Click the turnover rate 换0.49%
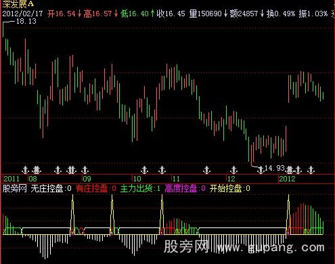Viewport: 335px width, 264px height. coord(281,14)
